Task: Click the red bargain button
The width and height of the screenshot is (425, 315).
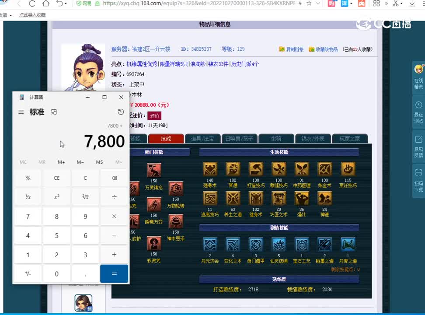Action: [x=154, y=116]
